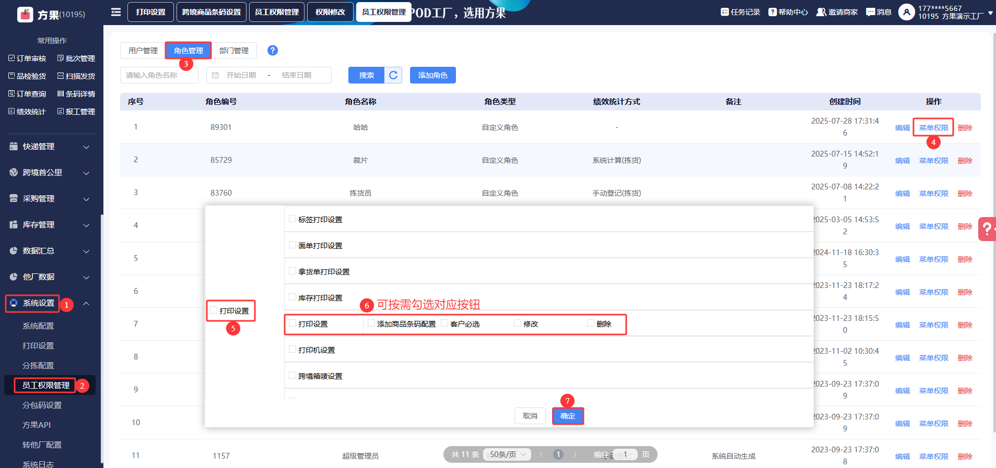This screenshot has width=996, height=468.
Task: Enable the 打印机设置 checkbox
Action: pos(292,350)
